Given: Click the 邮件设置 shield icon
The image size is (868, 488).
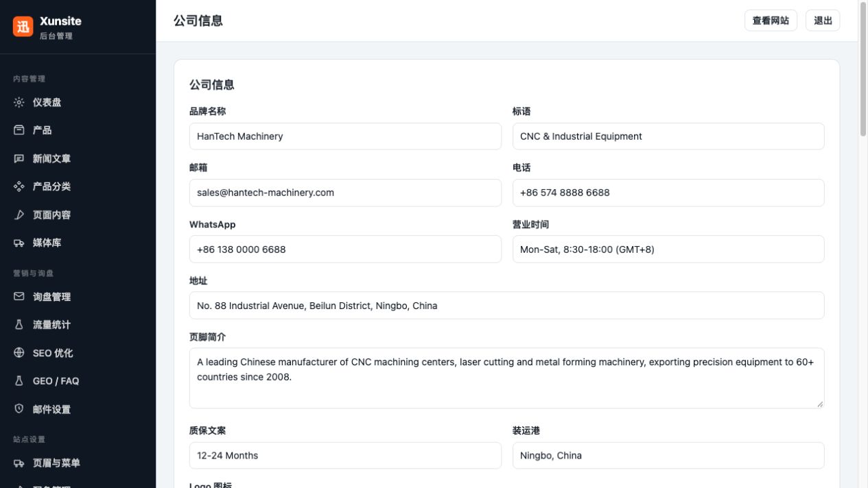Looking at the screenshot, I should [x=19, y=409].
